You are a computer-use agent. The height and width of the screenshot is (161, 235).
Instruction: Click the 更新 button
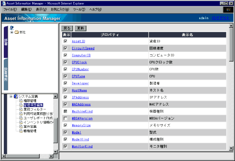click(81, 28)
